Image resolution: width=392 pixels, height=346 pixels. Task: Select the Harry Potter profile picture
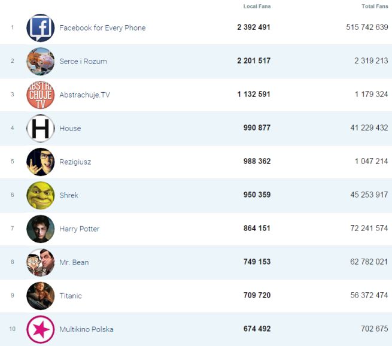(x=40, y=229)
